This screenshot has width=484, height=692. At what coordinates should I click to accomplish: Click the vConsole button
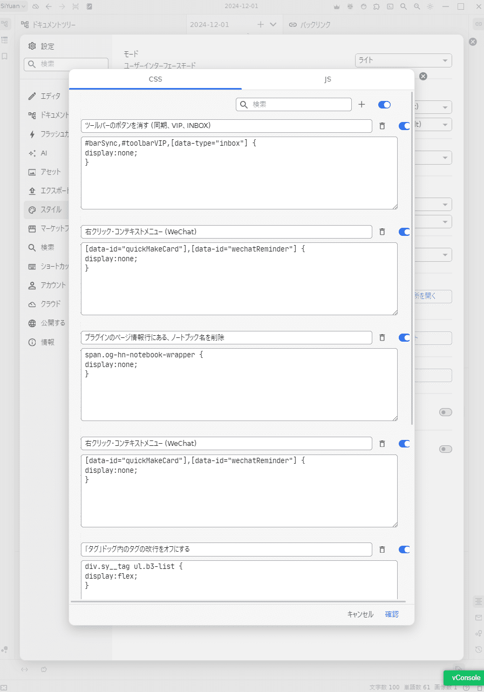pyautogui.click(x=462, y=677)
